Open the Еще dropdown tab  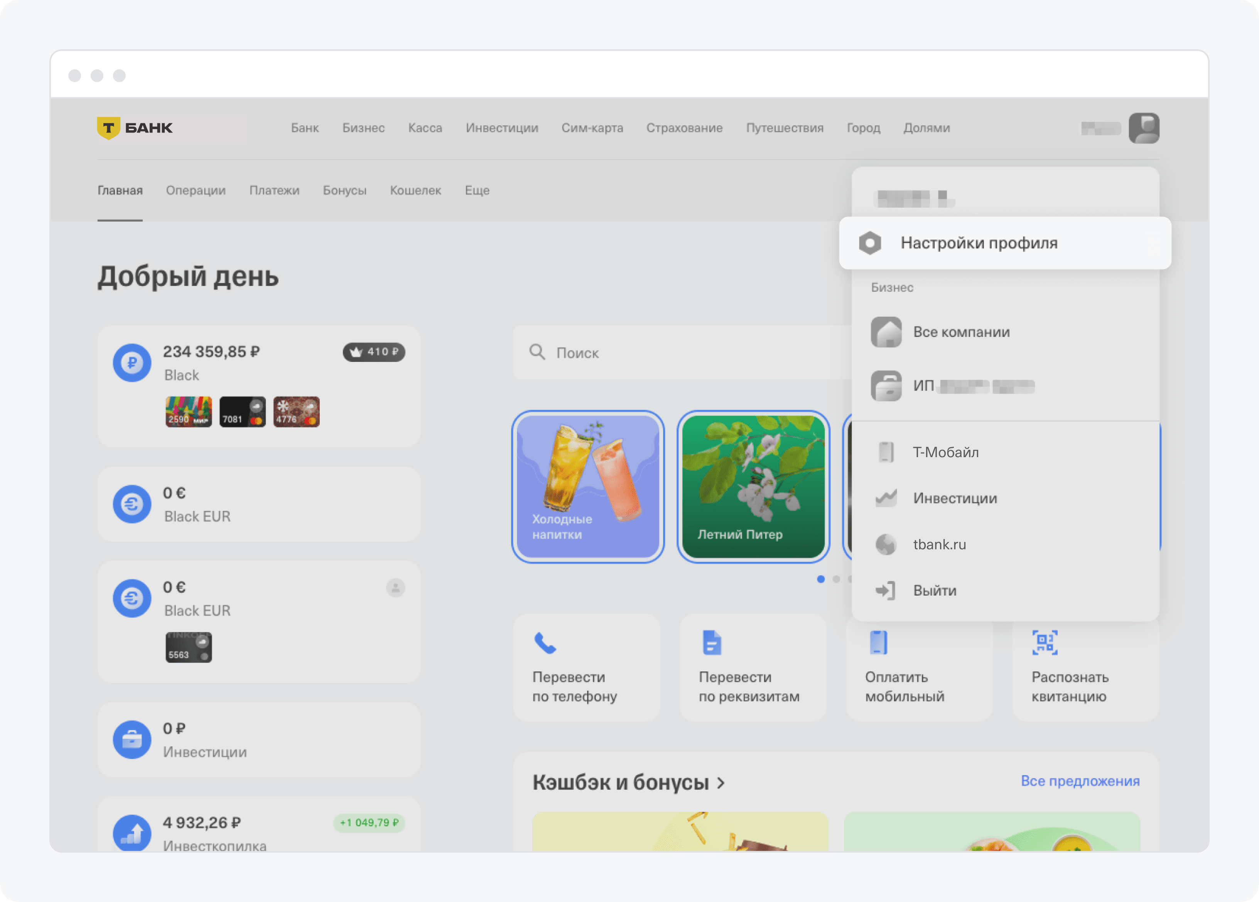tap(478, 190)
